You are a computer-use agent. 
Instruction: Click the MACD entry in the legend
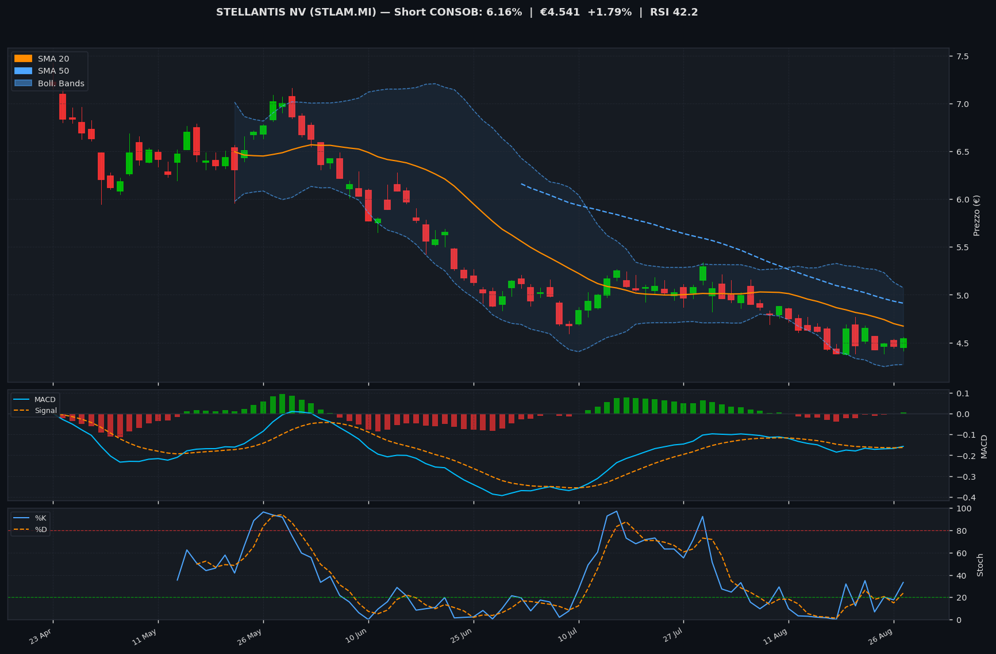tap(35, 400)
